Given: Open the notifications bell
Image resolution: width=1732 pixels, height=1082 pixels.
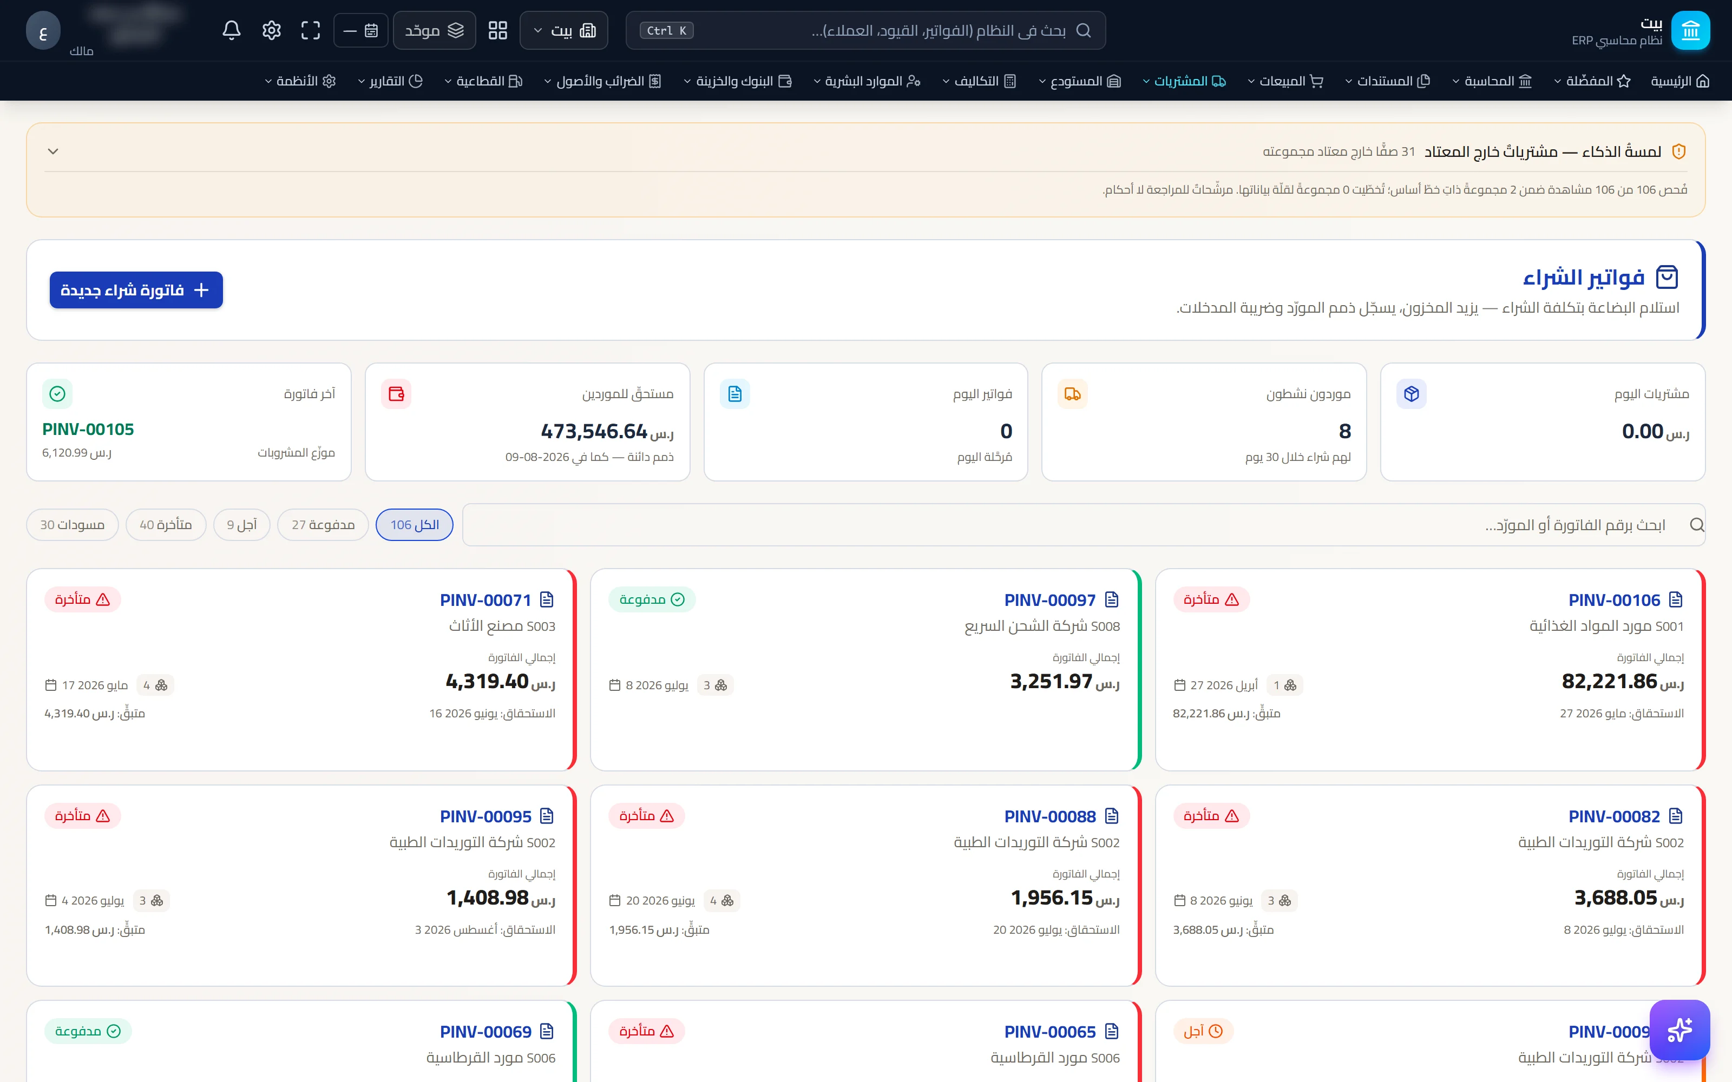Looking at the screenshot, I should (x=231, y=30).
